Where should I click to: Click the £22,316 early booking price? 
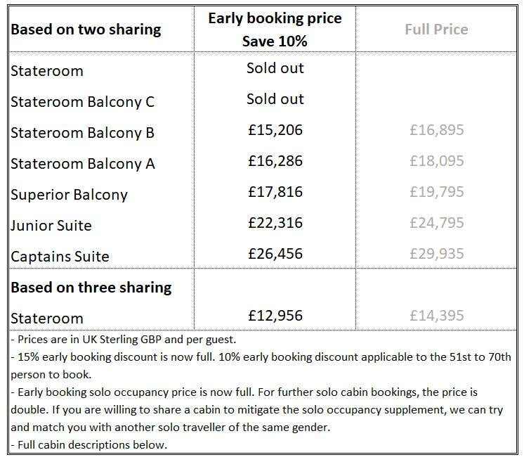[x=275, y=223]
